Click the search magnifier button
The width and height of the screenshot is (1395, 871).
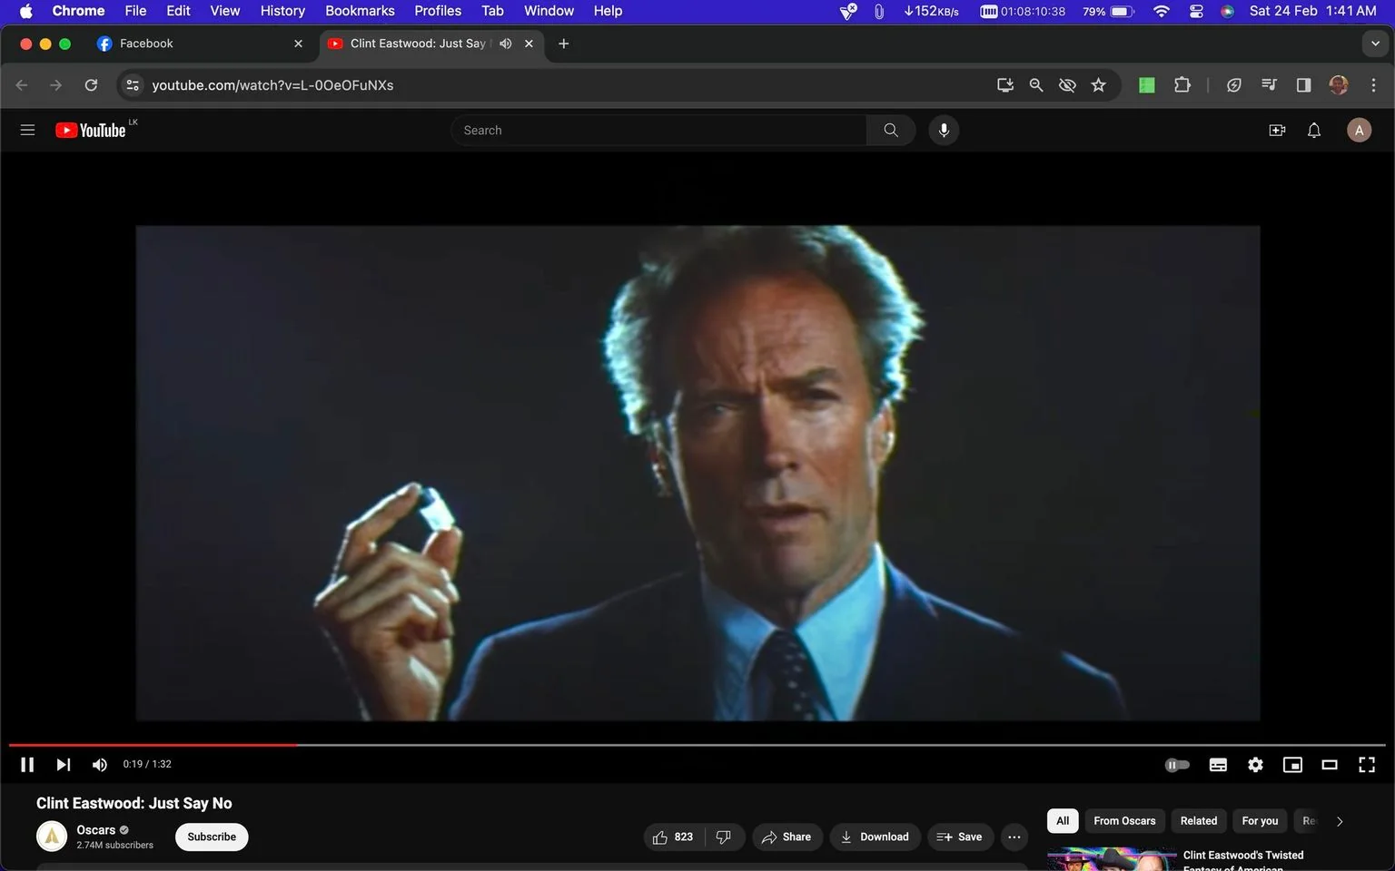click(x=891, y=130)
